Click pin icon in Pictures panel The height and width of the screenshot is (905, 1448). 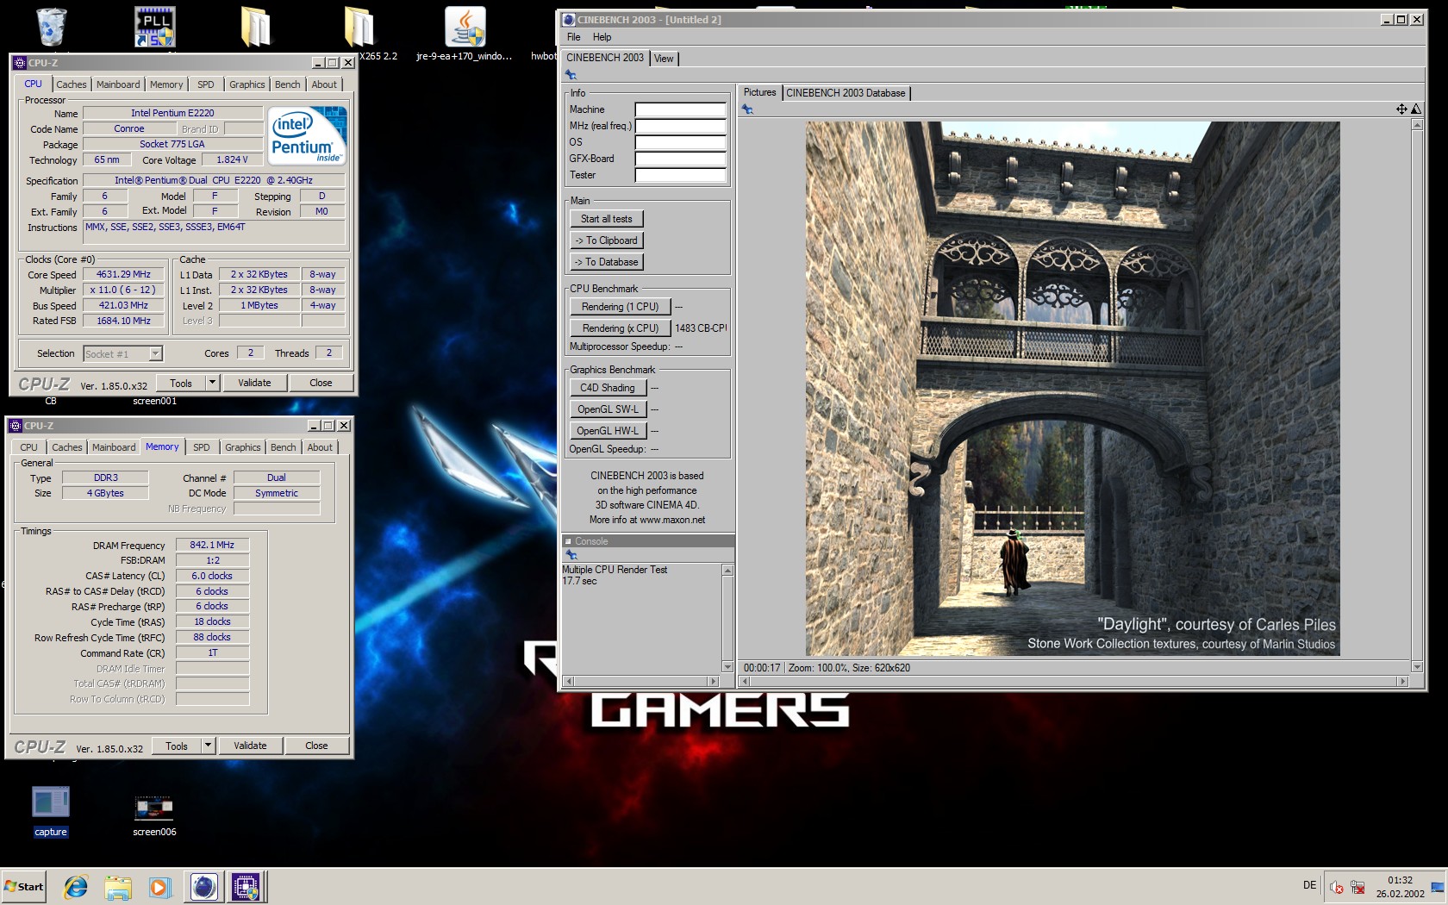747,109
